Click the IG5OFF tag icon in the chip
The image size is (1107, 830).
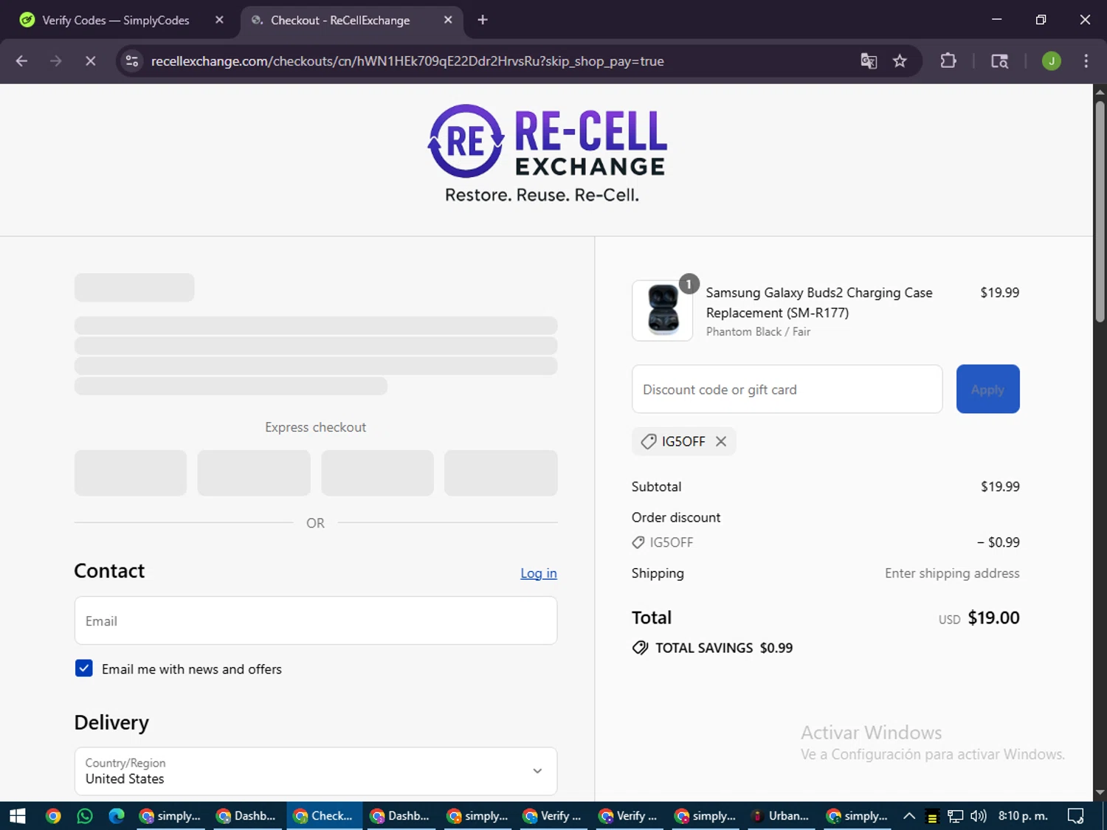click(649, 441)
